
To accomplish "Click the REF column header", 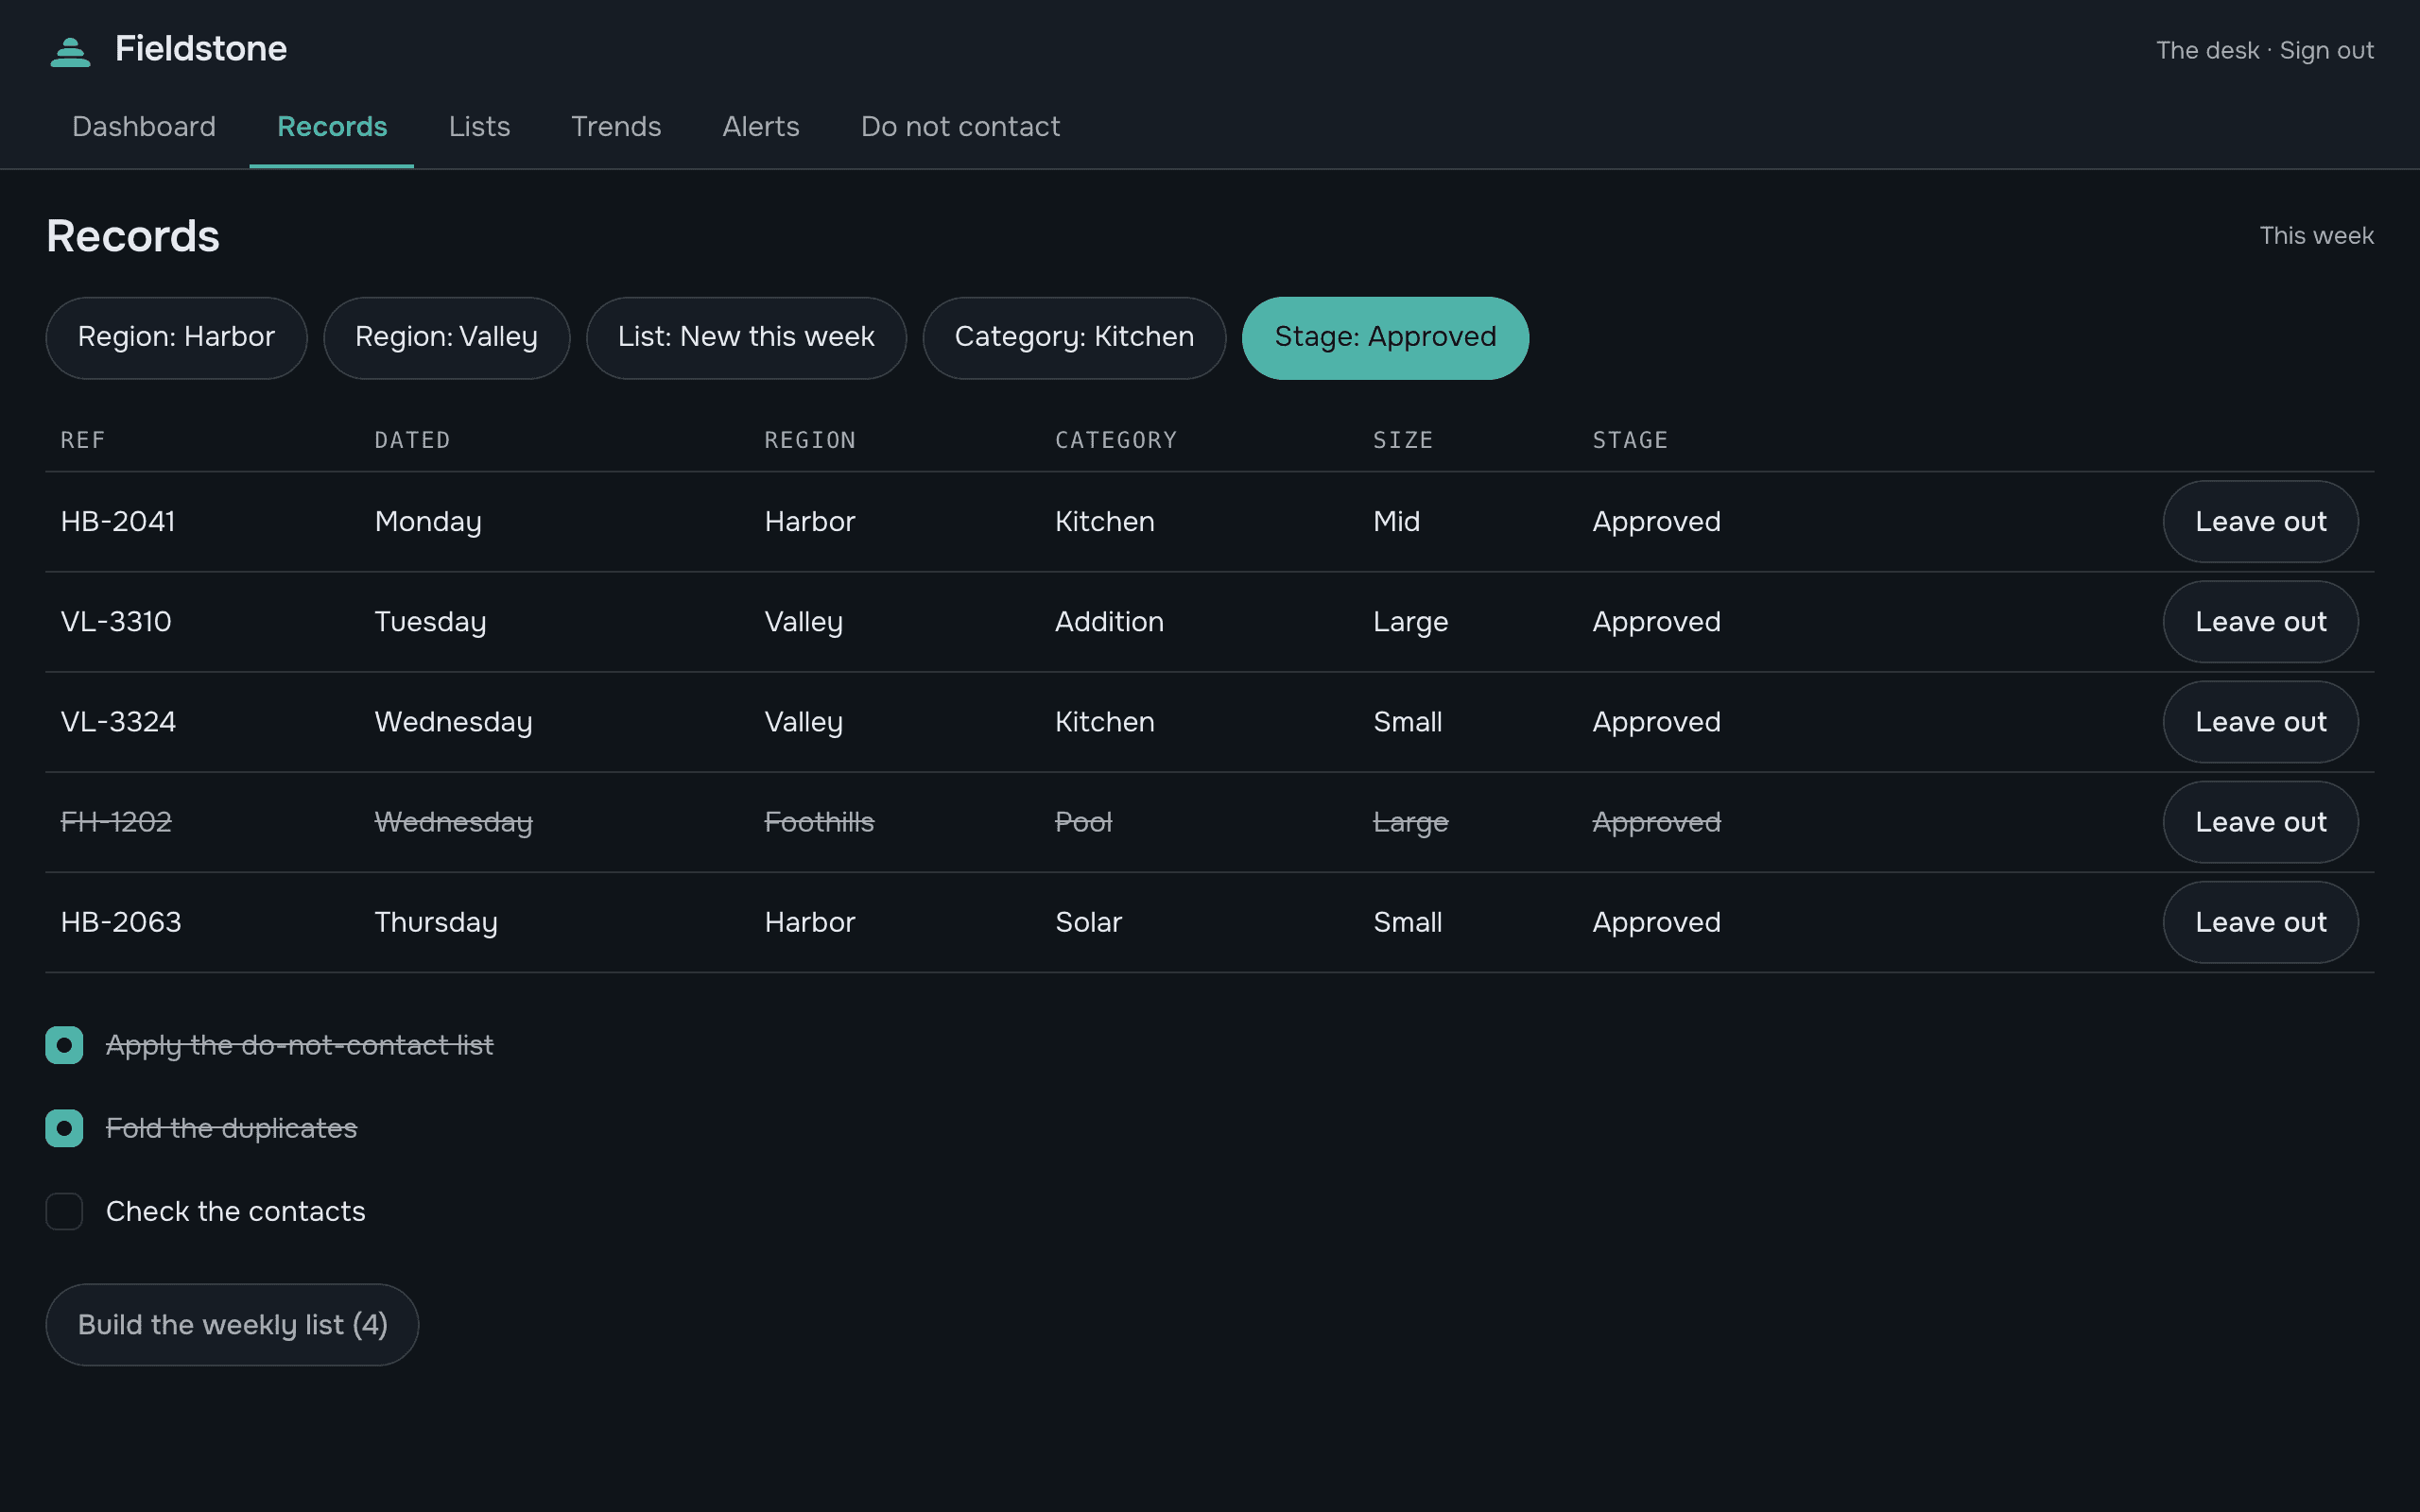I will click(x=83, y=440).
